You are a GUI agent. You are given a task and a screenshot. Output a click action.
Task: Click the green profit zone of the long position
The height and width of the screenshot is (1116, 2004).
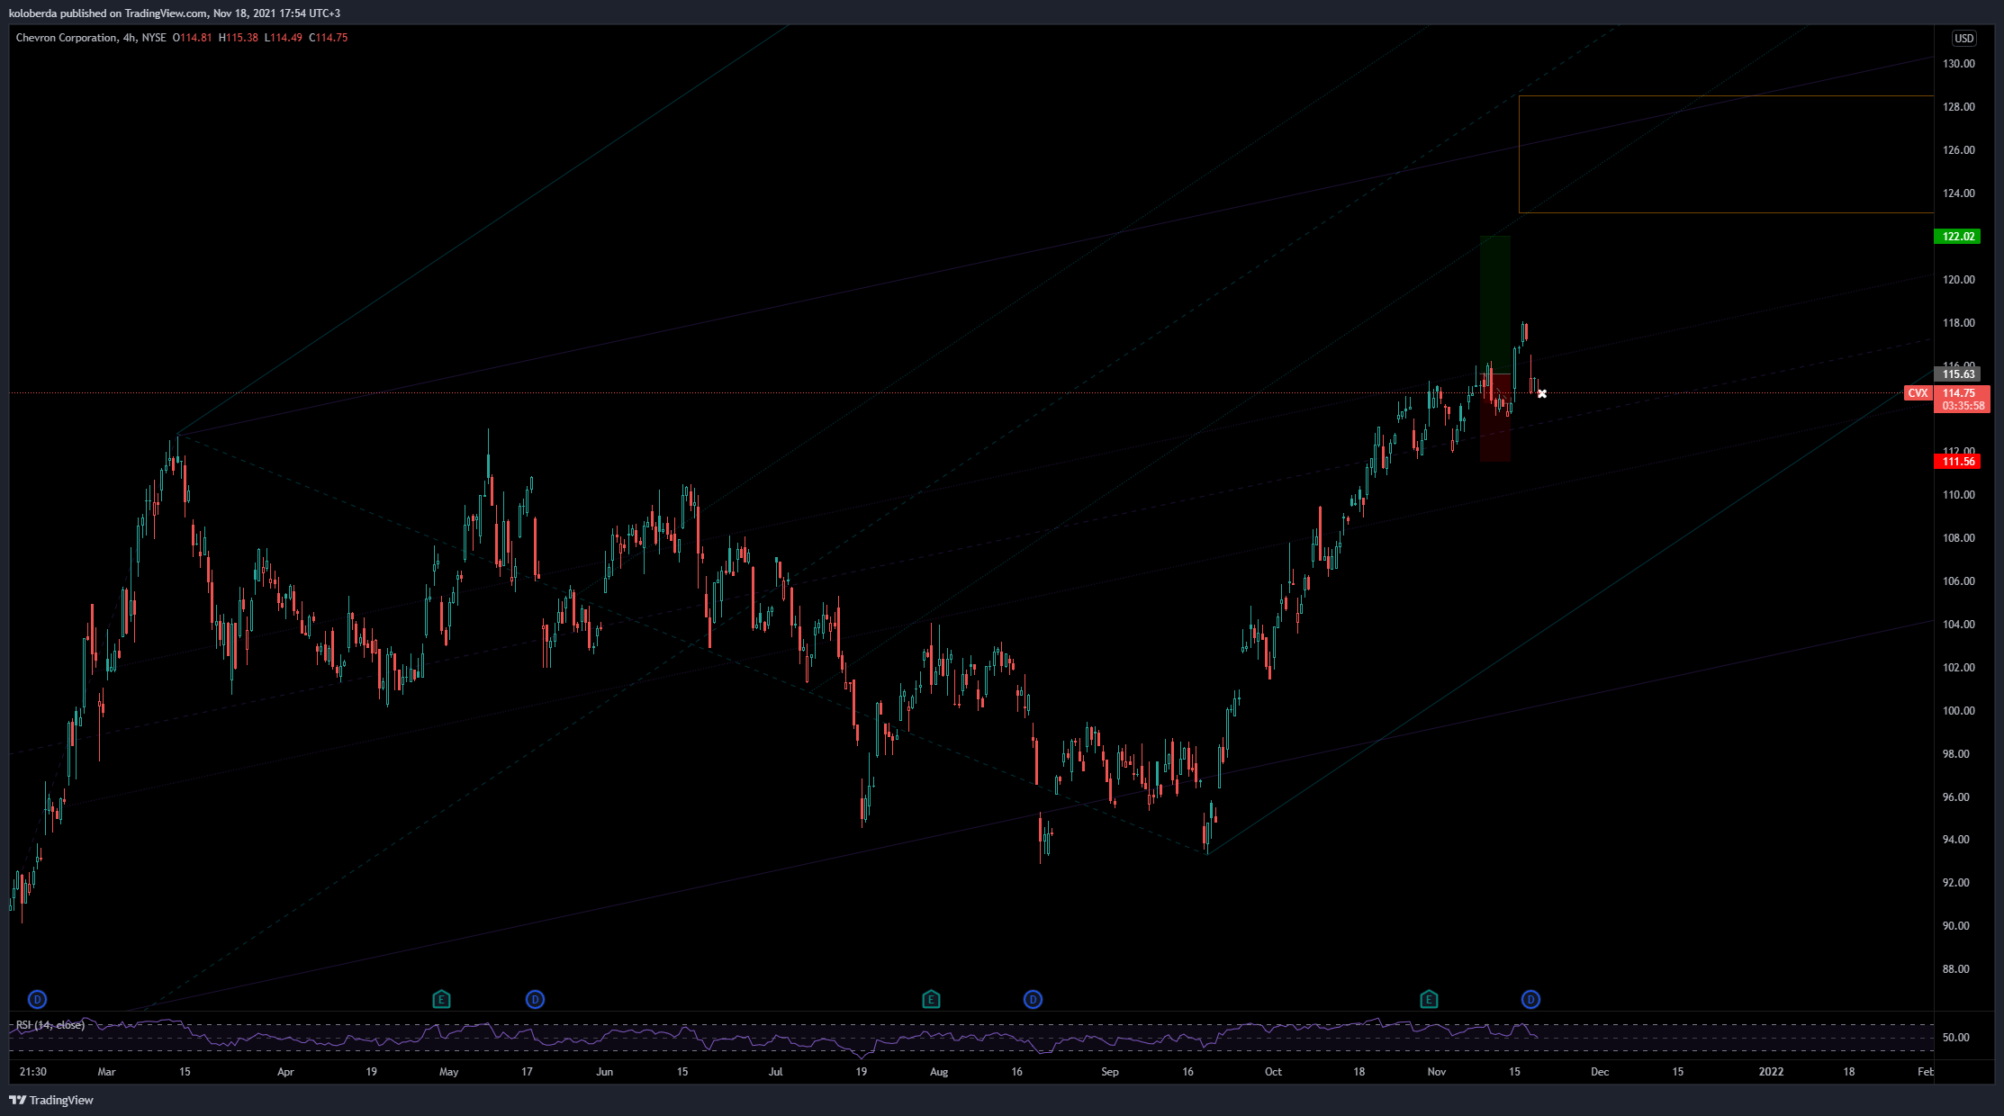[x=1495, y=304]
